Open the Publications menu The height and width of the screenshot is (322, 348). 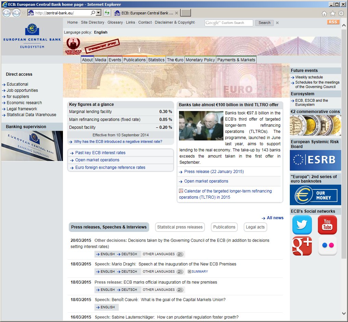click(134, 60)
